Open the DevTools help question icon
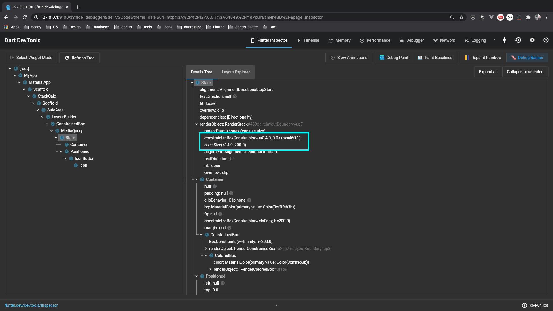This screenshot has width=553, height=311. tap(546, 40)
